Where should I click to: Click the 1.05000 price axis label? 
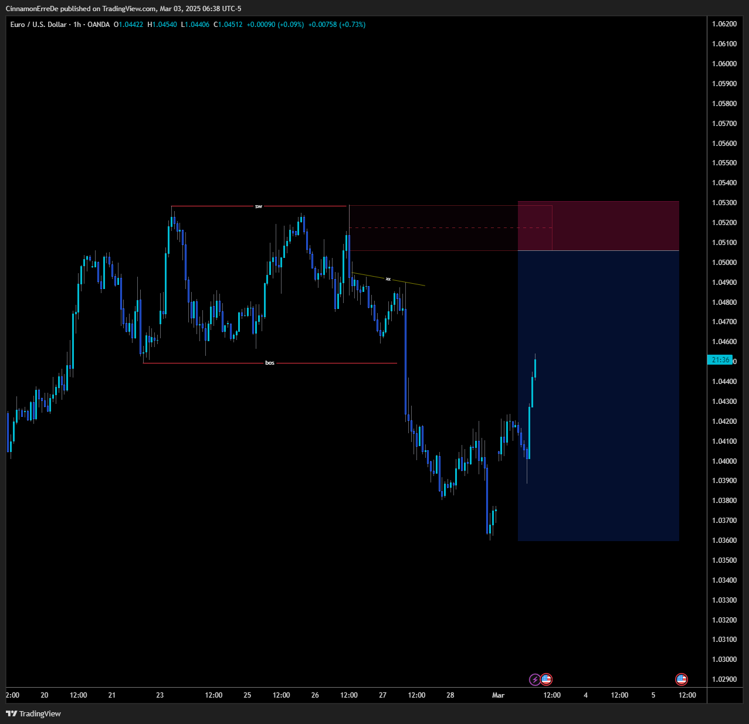pos(724,263)
